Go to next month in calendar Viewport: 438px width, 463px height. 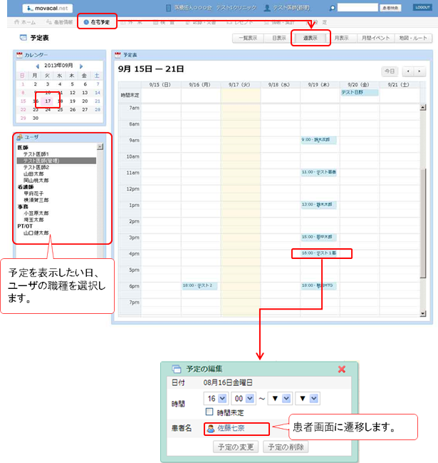pos(81,66)
